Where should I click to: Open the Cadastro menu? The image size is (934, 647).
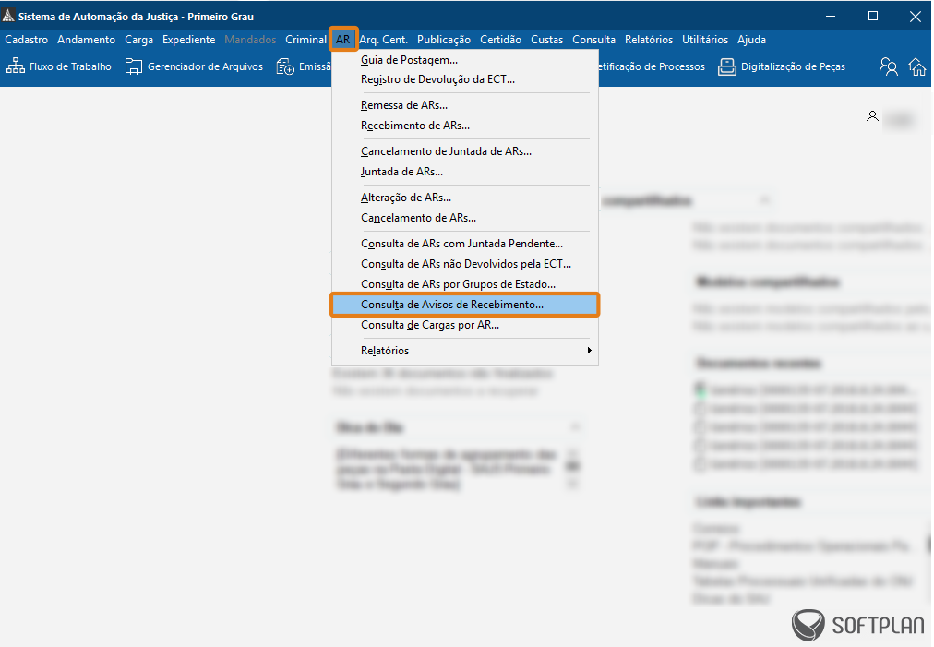coord(26,40)
